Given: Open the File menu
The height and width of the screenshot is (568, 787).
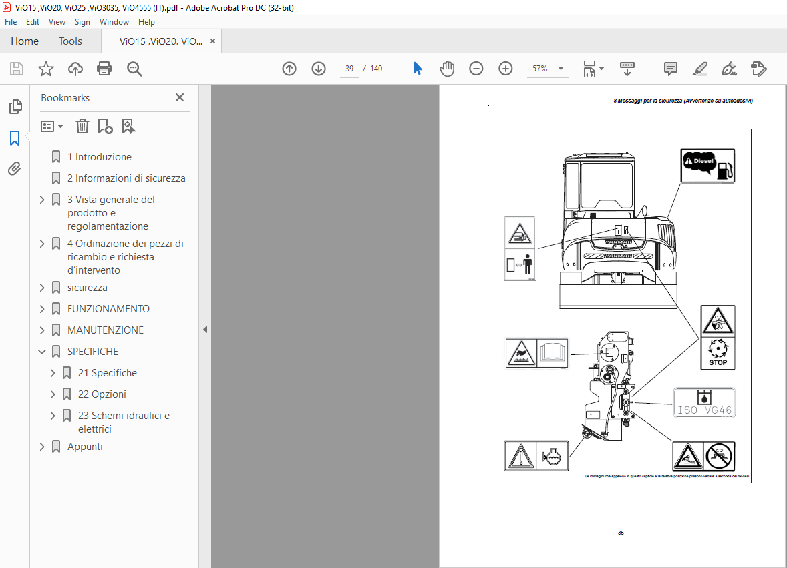Looking at the screenshot, I should click(x=11, y=22).
